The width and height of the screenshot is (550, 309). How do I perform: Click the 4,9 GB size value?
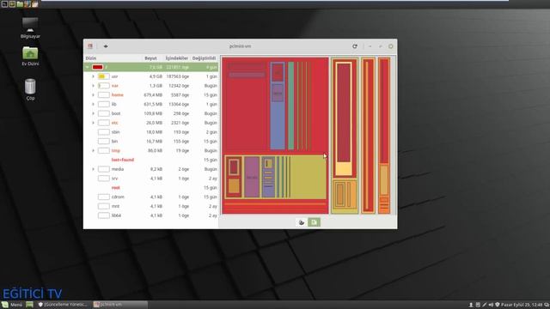[156, 76]
